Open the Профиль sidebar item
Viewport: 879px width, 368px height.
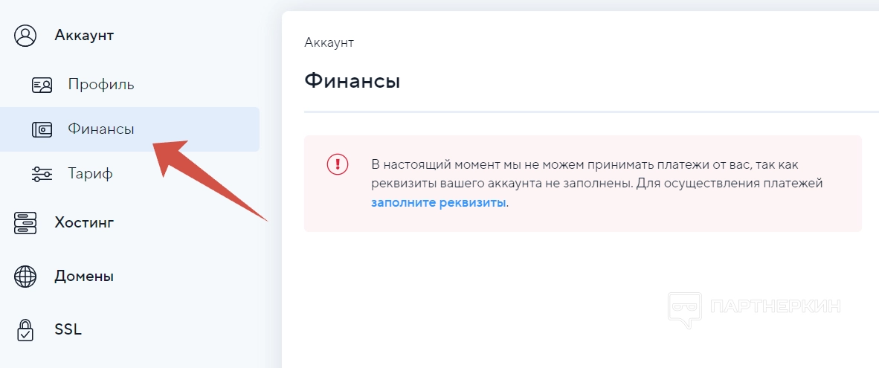coord(101,85)
